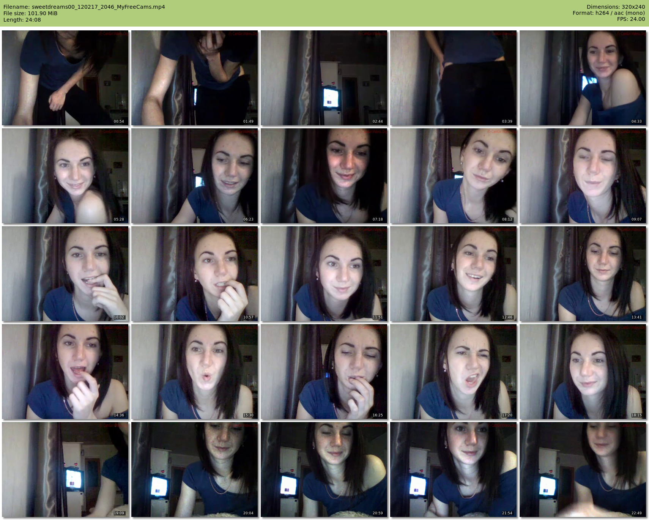
Task: Click the thumbnail timestamped 00:54
Action: [65, 78]
